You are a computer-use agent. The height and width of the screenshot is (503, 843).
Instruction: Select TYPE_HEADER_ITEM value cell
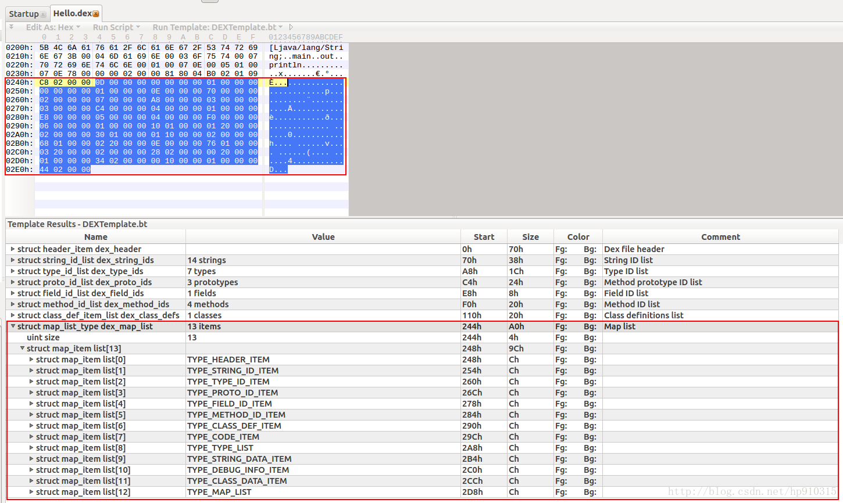pyautogui.click(x=323, y=360)
